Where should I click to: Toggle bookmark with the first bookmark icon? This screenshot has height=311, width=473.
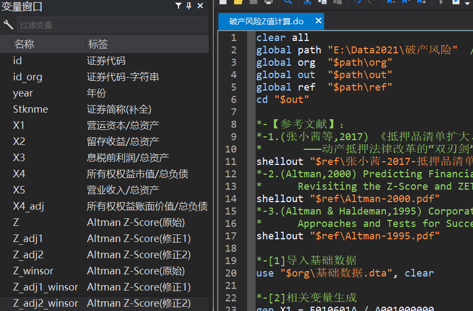tap(391, 2)
